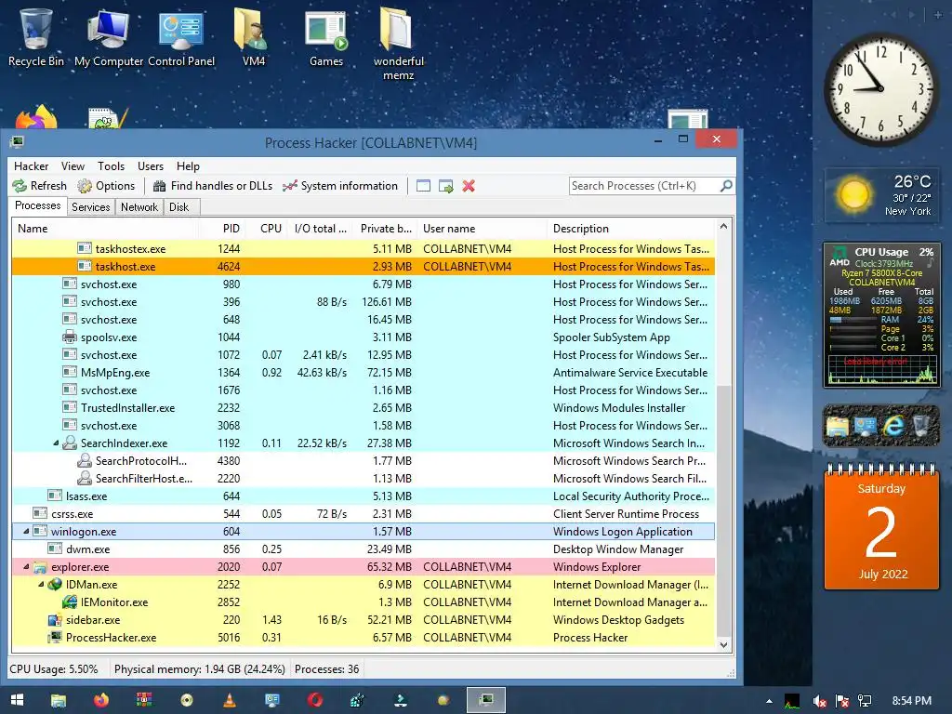Switch to the Services tab

tap(91, 207)
